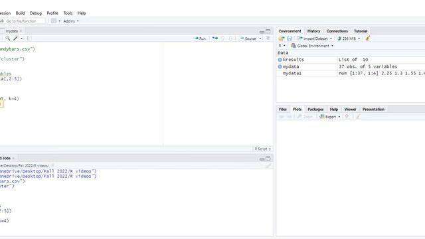Click the Zoom plot button
This screenshot has height=239, width=425.
pos(305,117)
